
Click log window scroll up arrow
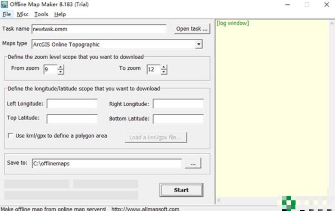[332, 23]
